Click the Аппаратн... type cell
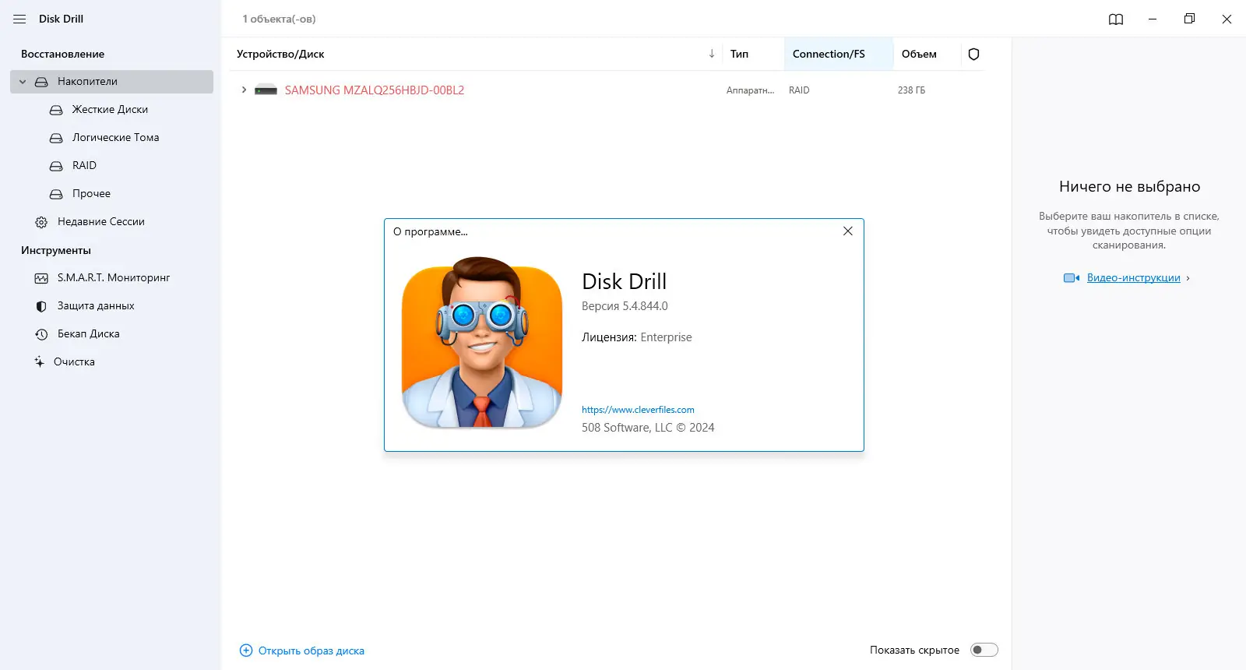The image size is (1246, 670). pyautogui.click(x=750, y=90)
